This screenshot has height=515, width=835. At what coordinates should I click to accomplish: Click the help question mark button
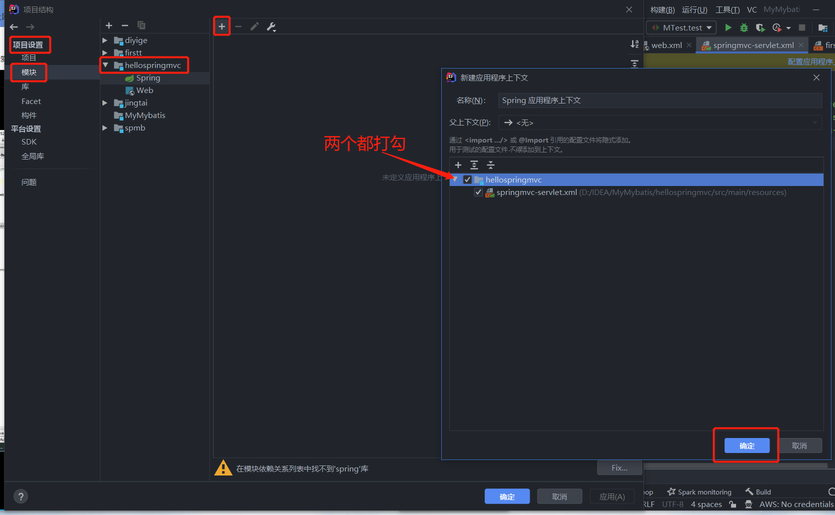coord(20,496)
